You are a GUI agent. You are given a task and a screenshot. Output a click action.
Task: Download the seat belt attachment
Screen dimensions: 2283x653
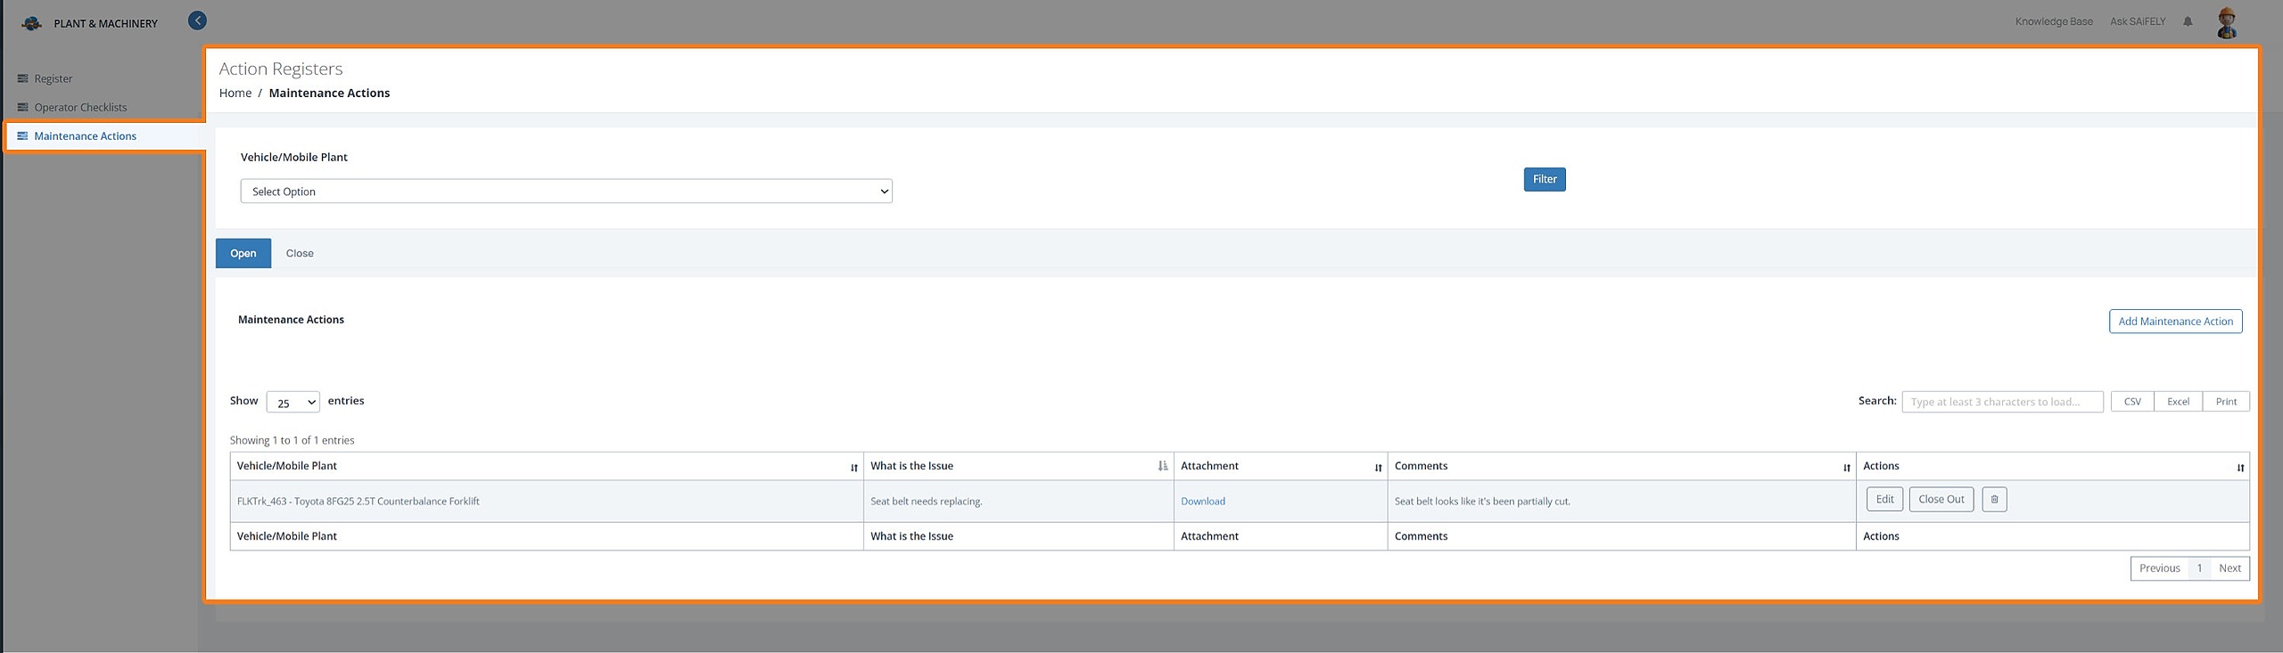1202,502
